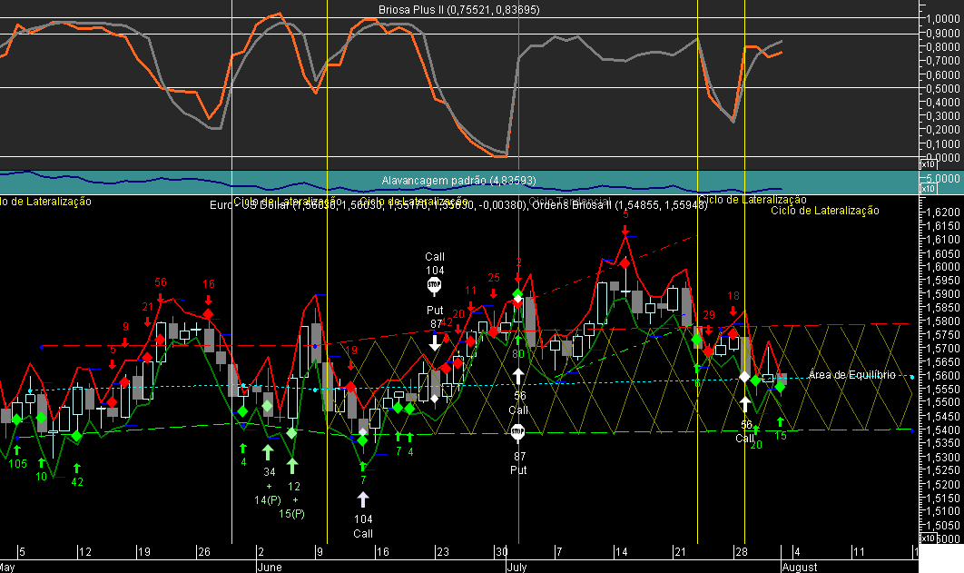Click the red diamond under the red 56

click(160, 340)
